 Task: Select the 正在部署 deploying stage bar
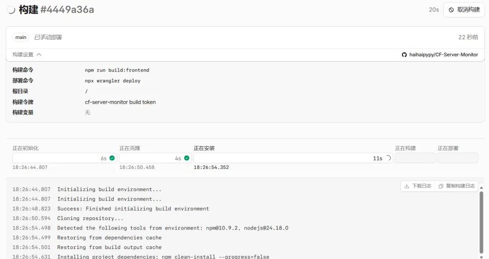point(458,158)
